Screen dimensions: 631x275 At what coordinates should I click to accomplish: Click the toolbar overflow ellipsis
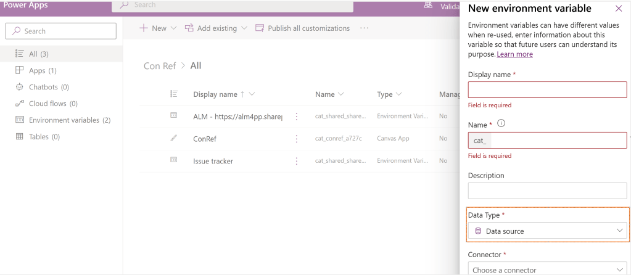click(x=365, y=28)
